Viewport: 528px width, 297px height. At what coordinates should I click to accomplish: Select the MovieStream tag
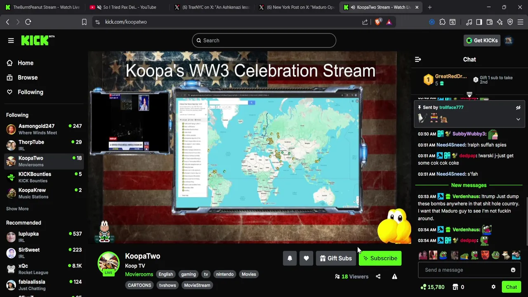pyautogui.click(x=197, y=285)
